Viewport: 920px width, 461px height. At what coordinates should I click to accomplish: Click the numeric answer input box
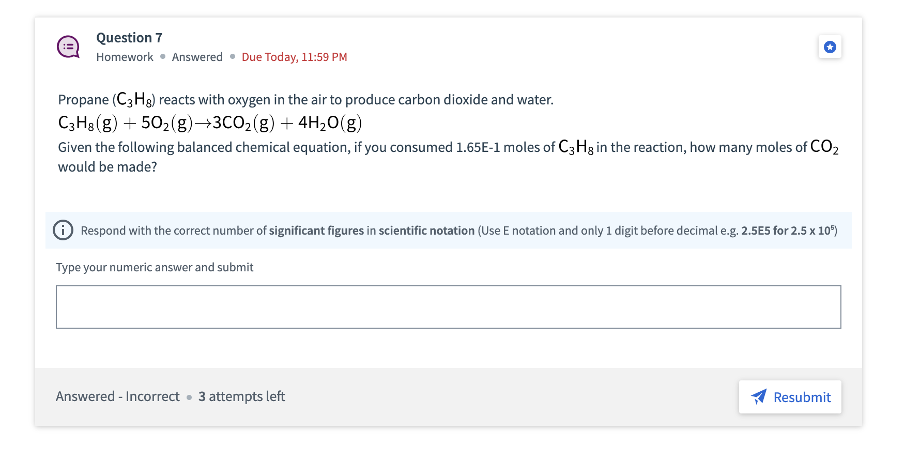click(449, 306)
